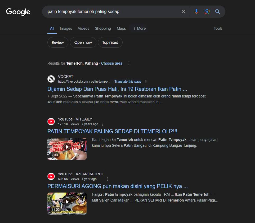Viewport: 255px width, 223px height.
Task: Click the Choose area link
Action: pyautogui.click(x=112, y=63)
